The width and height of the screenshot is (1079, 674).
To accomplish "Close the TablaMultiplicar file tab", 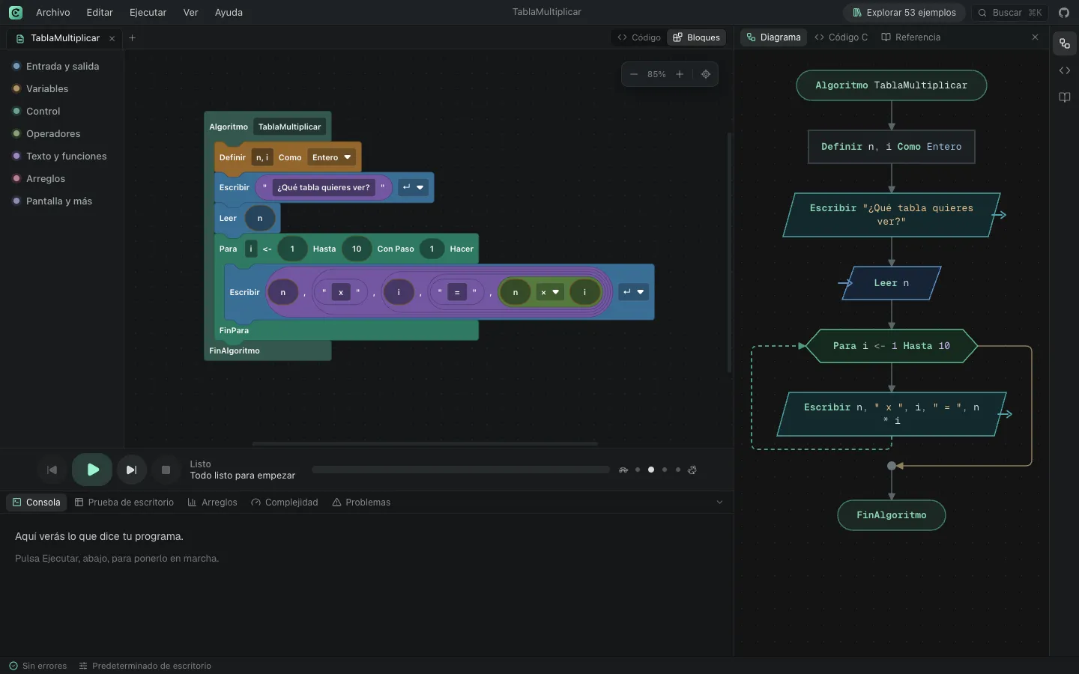I will pos(112,38).
